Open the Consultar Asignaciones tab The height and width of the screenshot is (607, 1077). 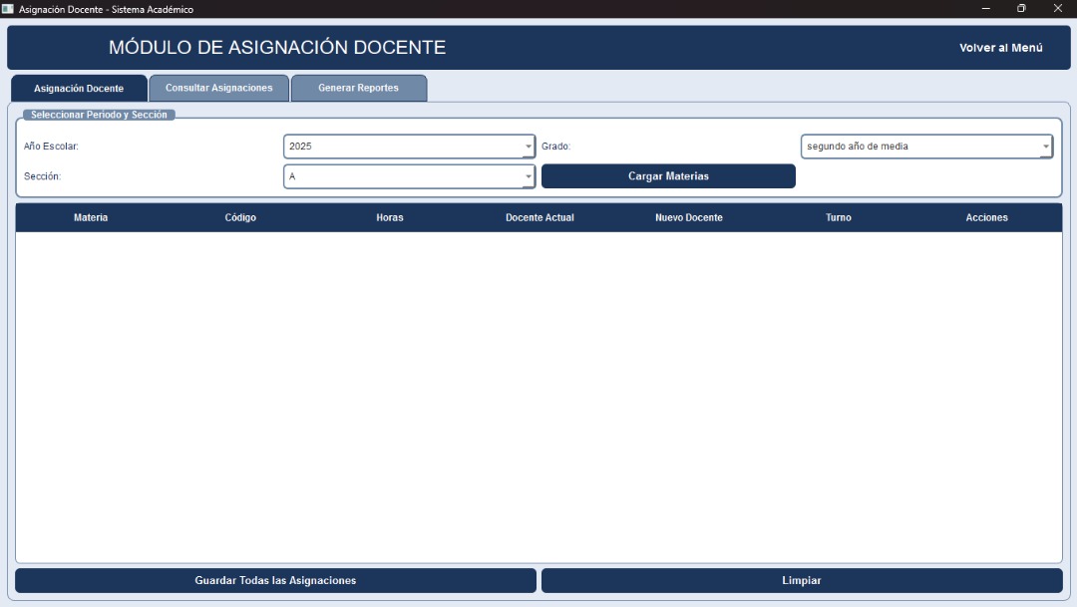click(218, 89)
